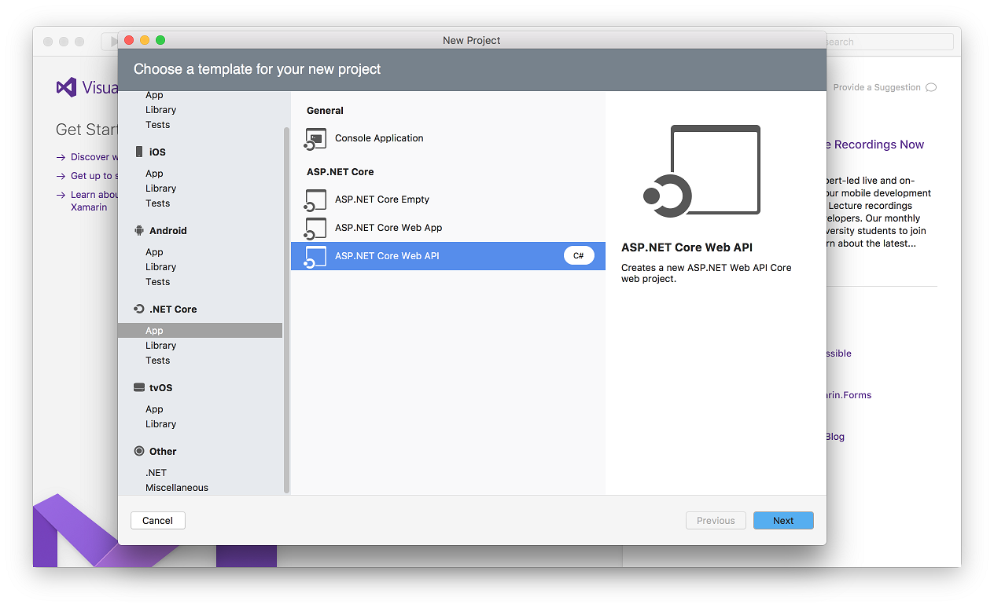Screen dimensions: 994x608
Task: Select App under tvOS
Action: (154, 409)
